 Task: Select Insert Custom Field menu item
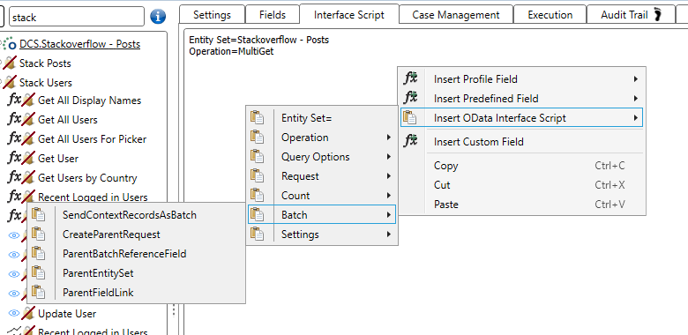pyautogui.click(x=521, y=142)
